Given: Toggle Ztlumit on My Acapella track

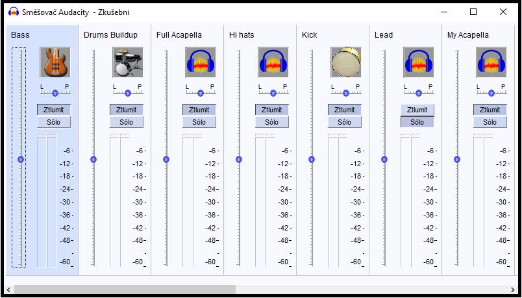Looking at the screenshot, I should (x=490, y=110).
